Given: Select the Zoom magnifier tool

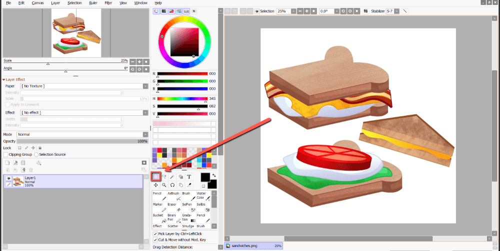Looking at the screenshot, I should [x=164, y=185].
